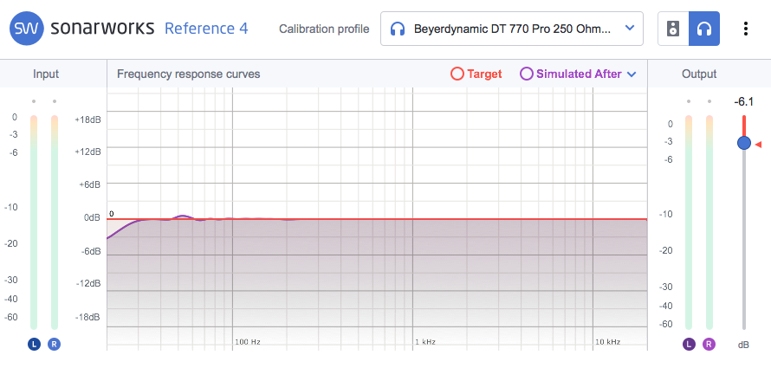Toggle the Simulated After curve

click(x=571, y=74)
